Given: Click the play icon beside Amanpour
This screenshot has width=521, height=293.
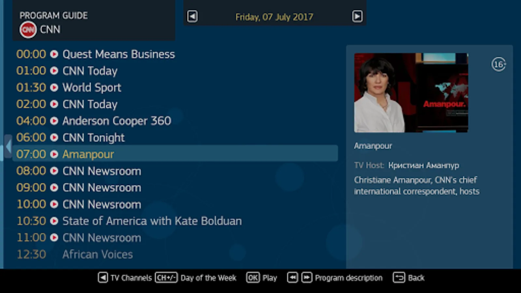Looking at the screenshot, I should click(x=54, y=154).
